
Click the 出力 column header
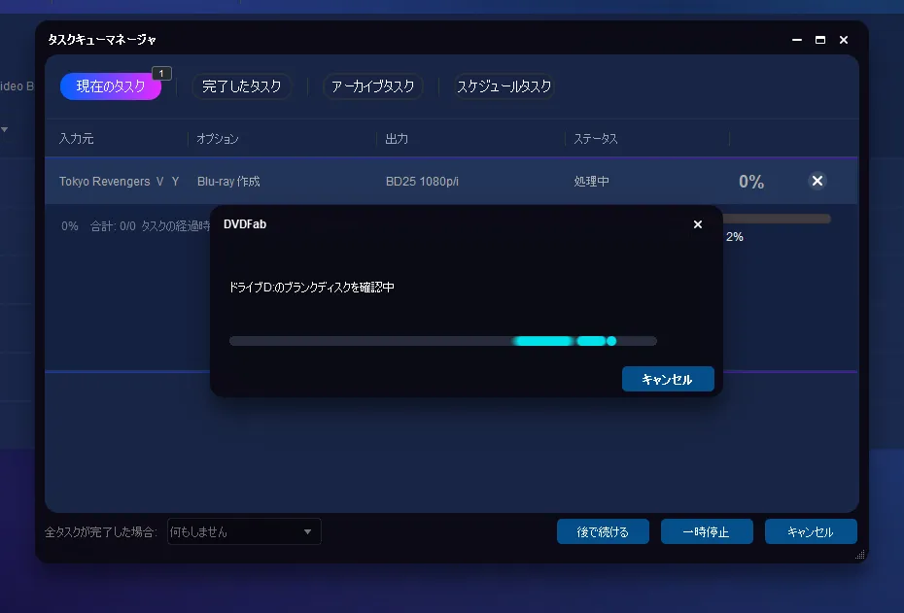tap(397, 139)
